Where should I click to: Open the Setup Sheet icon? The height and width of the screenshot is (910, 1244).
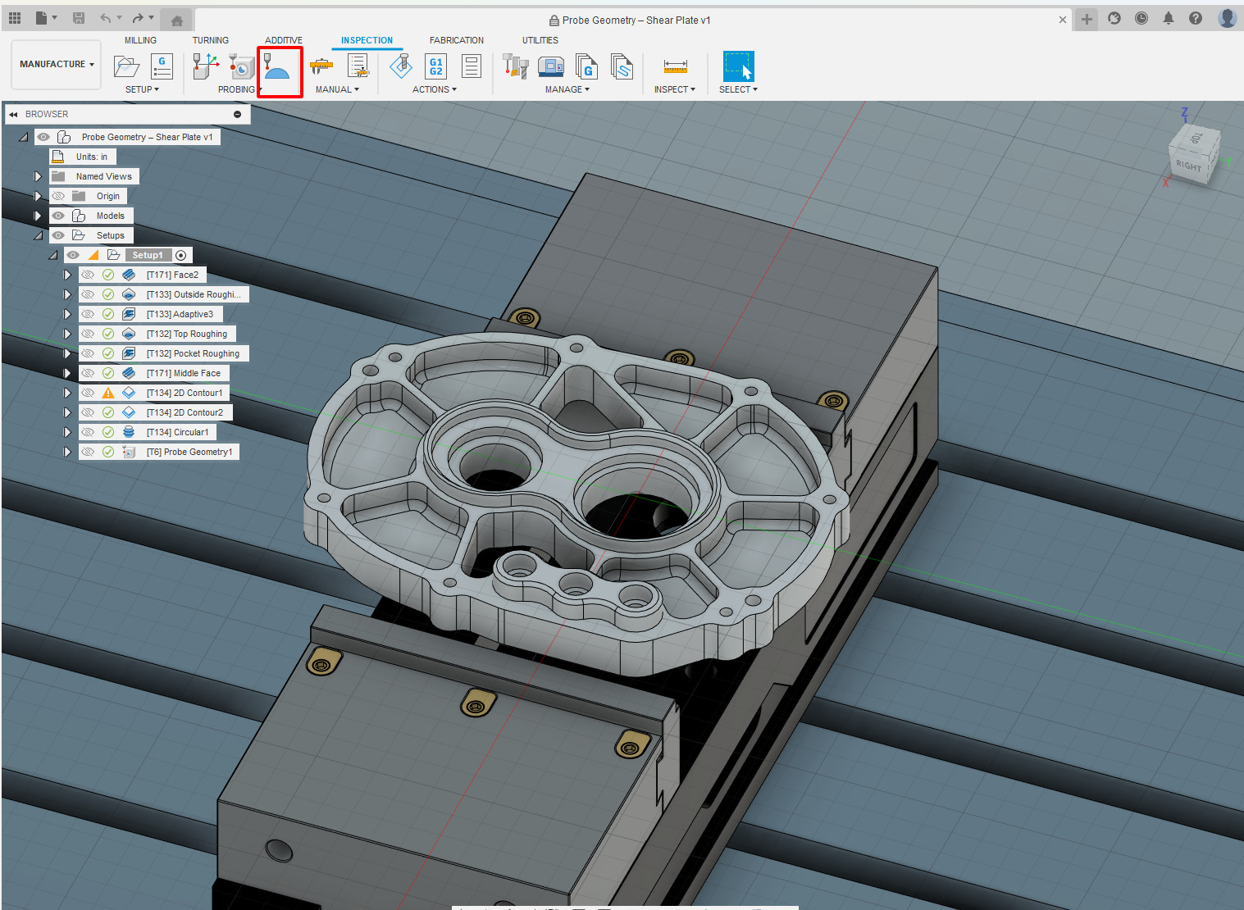pyautogui.click(x=472, y=66)
